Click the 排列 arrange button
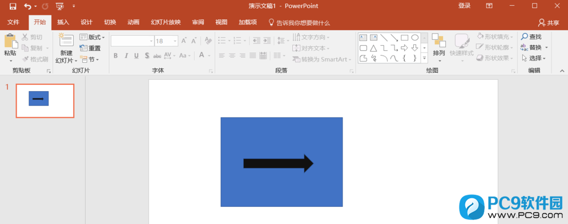 point(439,48)
